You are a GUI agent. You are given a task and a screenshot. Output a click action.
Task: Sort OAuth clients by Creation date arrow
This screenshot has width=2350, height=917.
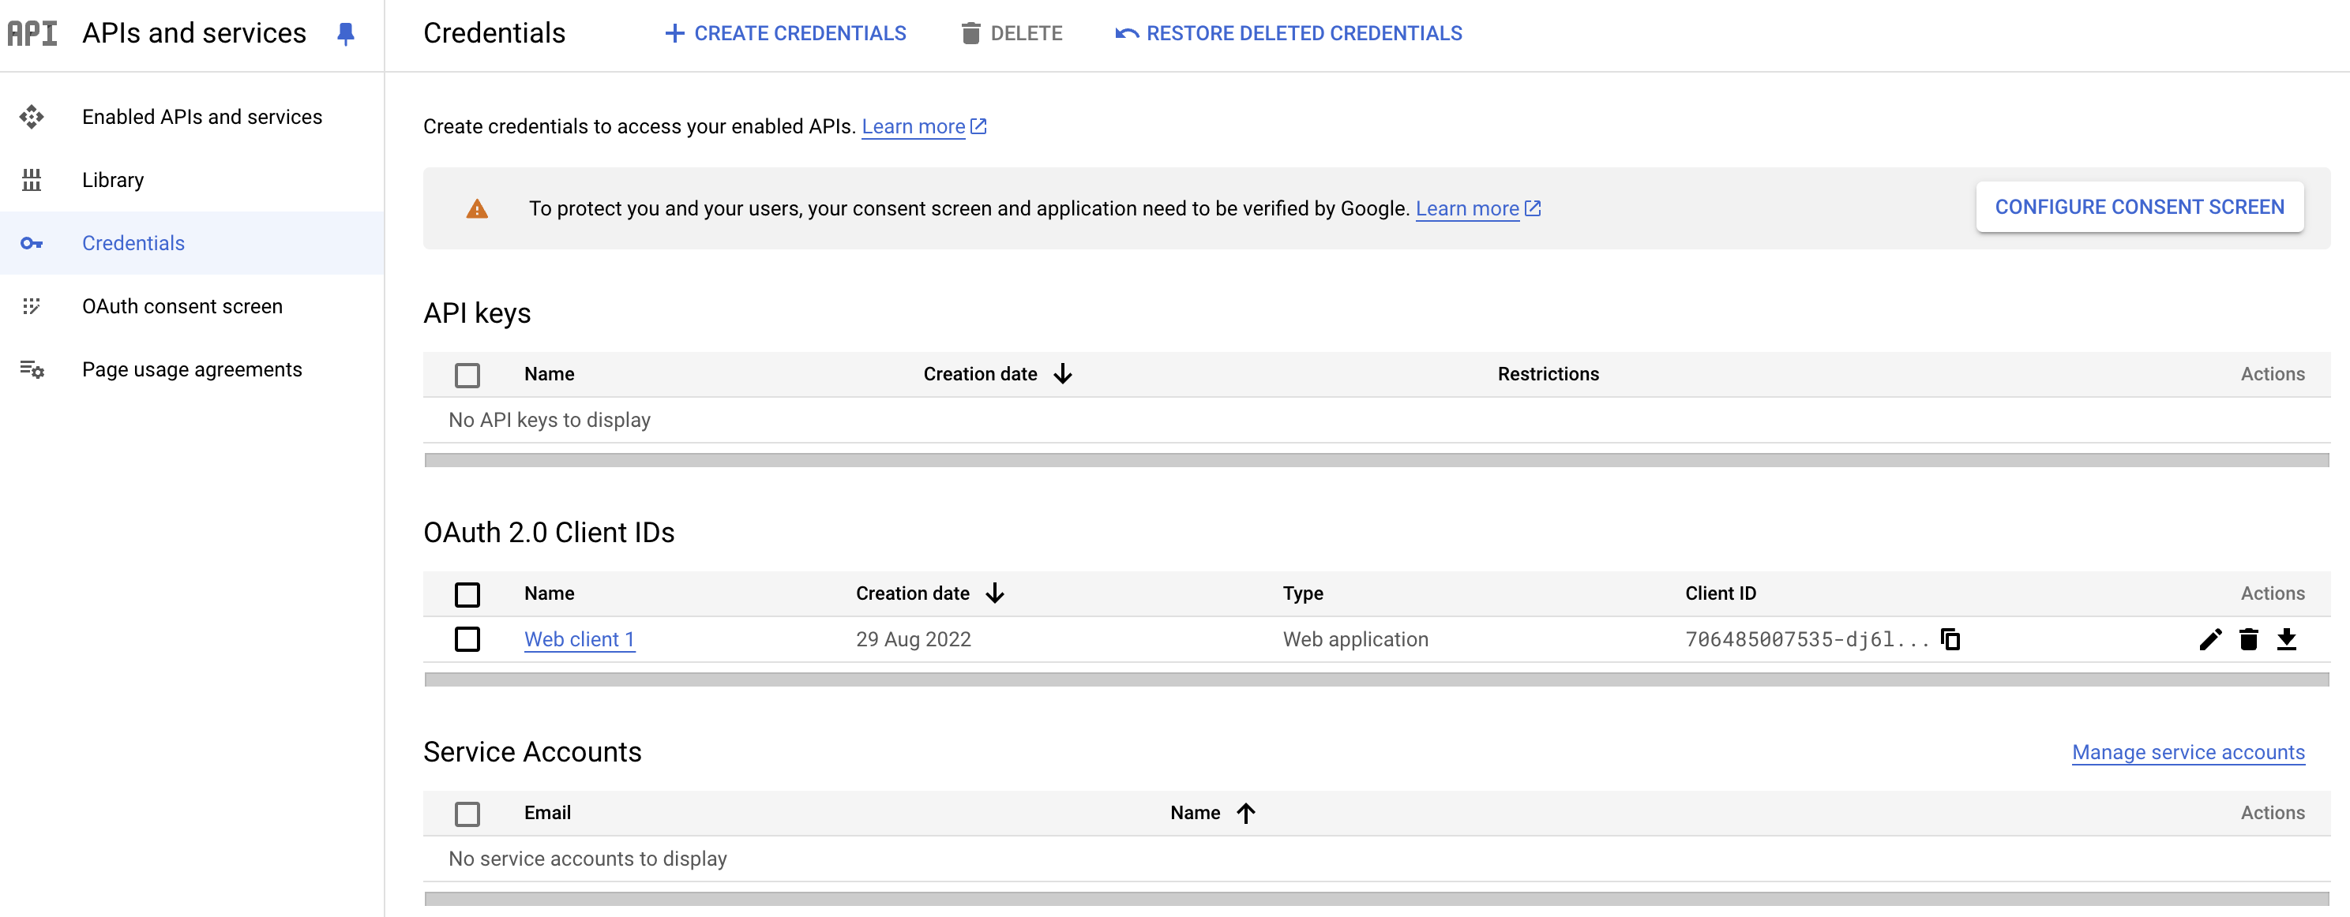[x=995, y=593]
